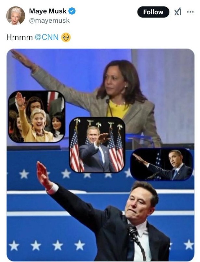Open the inset photo with dark background

point(162,164)
